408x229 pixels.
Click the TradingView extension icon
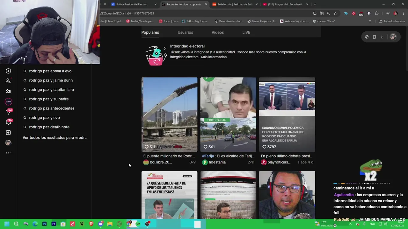click(x=346, y=13)
